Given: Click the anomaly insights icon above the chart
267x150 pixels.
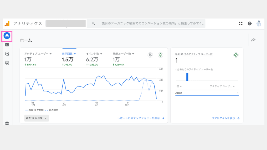Looking at the screenshot, I should (150, 55).
